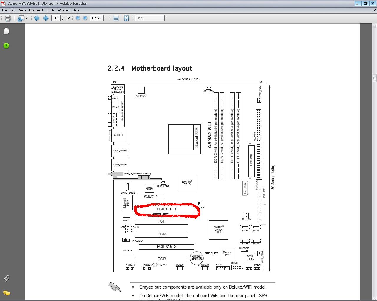Click the fit one full page icon

(x=126, y=18)
